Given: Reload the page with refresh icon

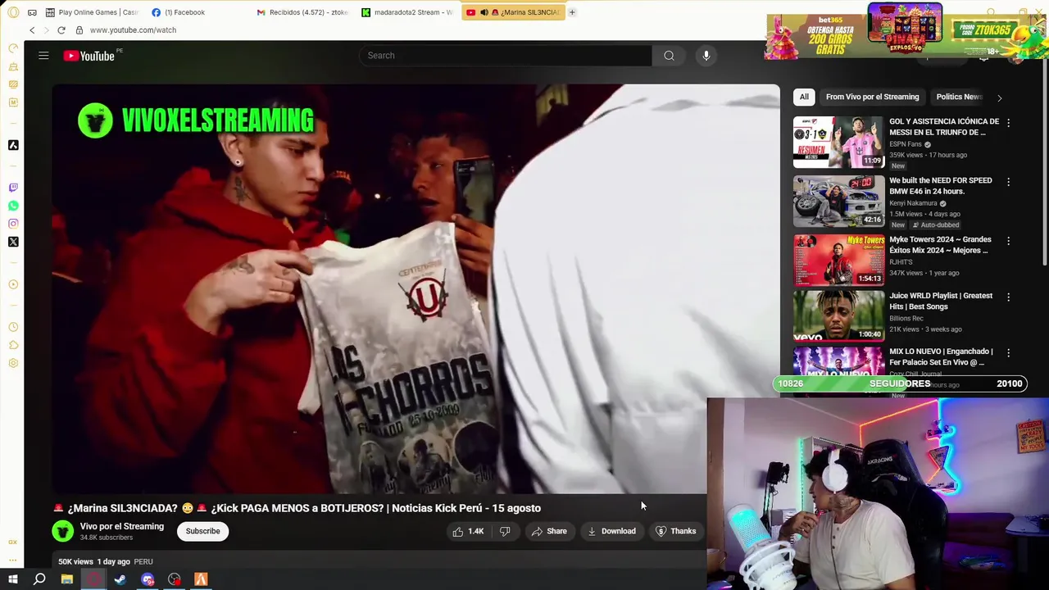Looking at the screenshot, I should pos(61,30).
